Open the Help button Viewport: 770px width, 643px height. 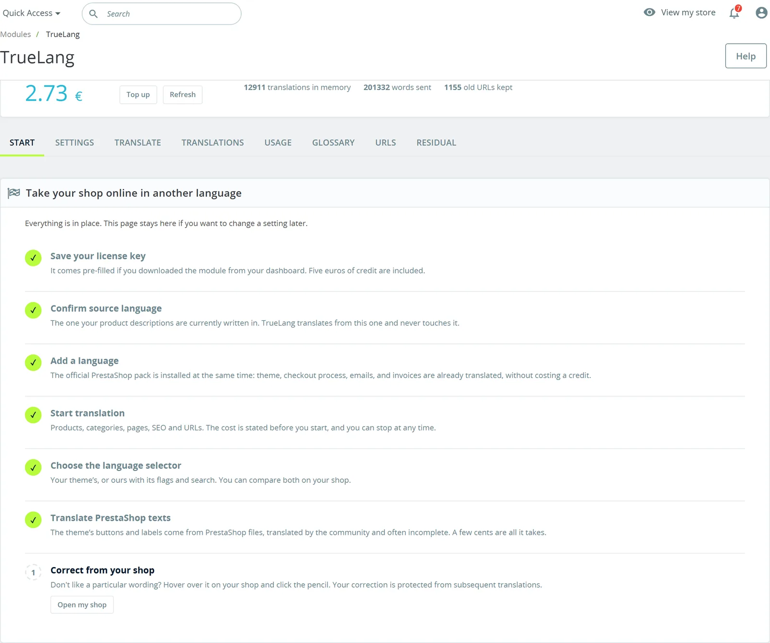[746, 56]
